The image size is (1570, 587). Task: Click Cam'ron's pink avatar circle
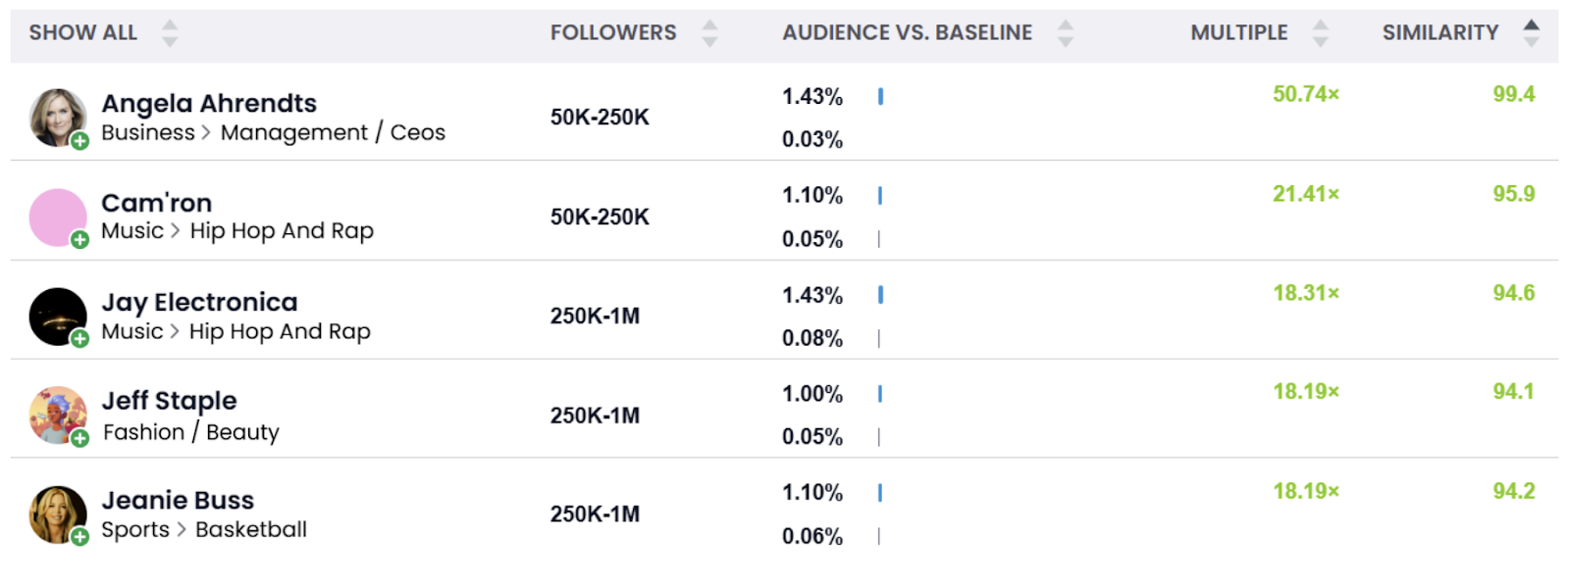pos(57,217)
